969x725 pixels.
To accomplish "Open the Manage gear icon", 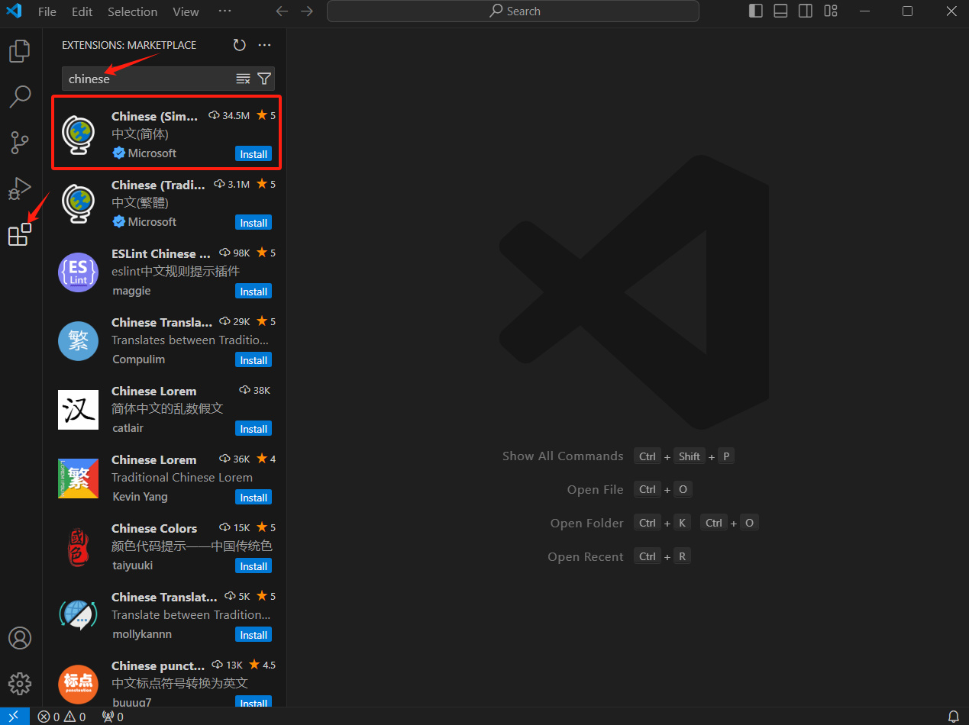I will tap(20, 682).
